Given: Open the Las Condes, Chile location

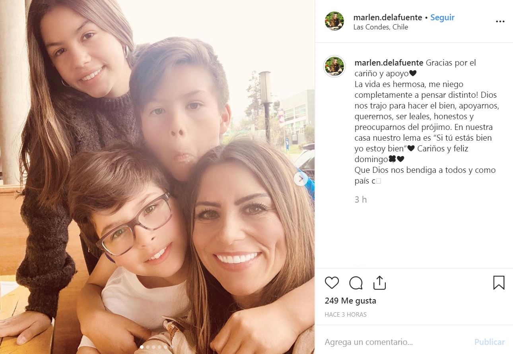Looking at the screenshot, I should [x=381, y=27].
